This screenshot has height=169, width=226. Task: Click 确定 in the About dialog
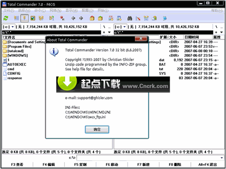pos(97,130)
